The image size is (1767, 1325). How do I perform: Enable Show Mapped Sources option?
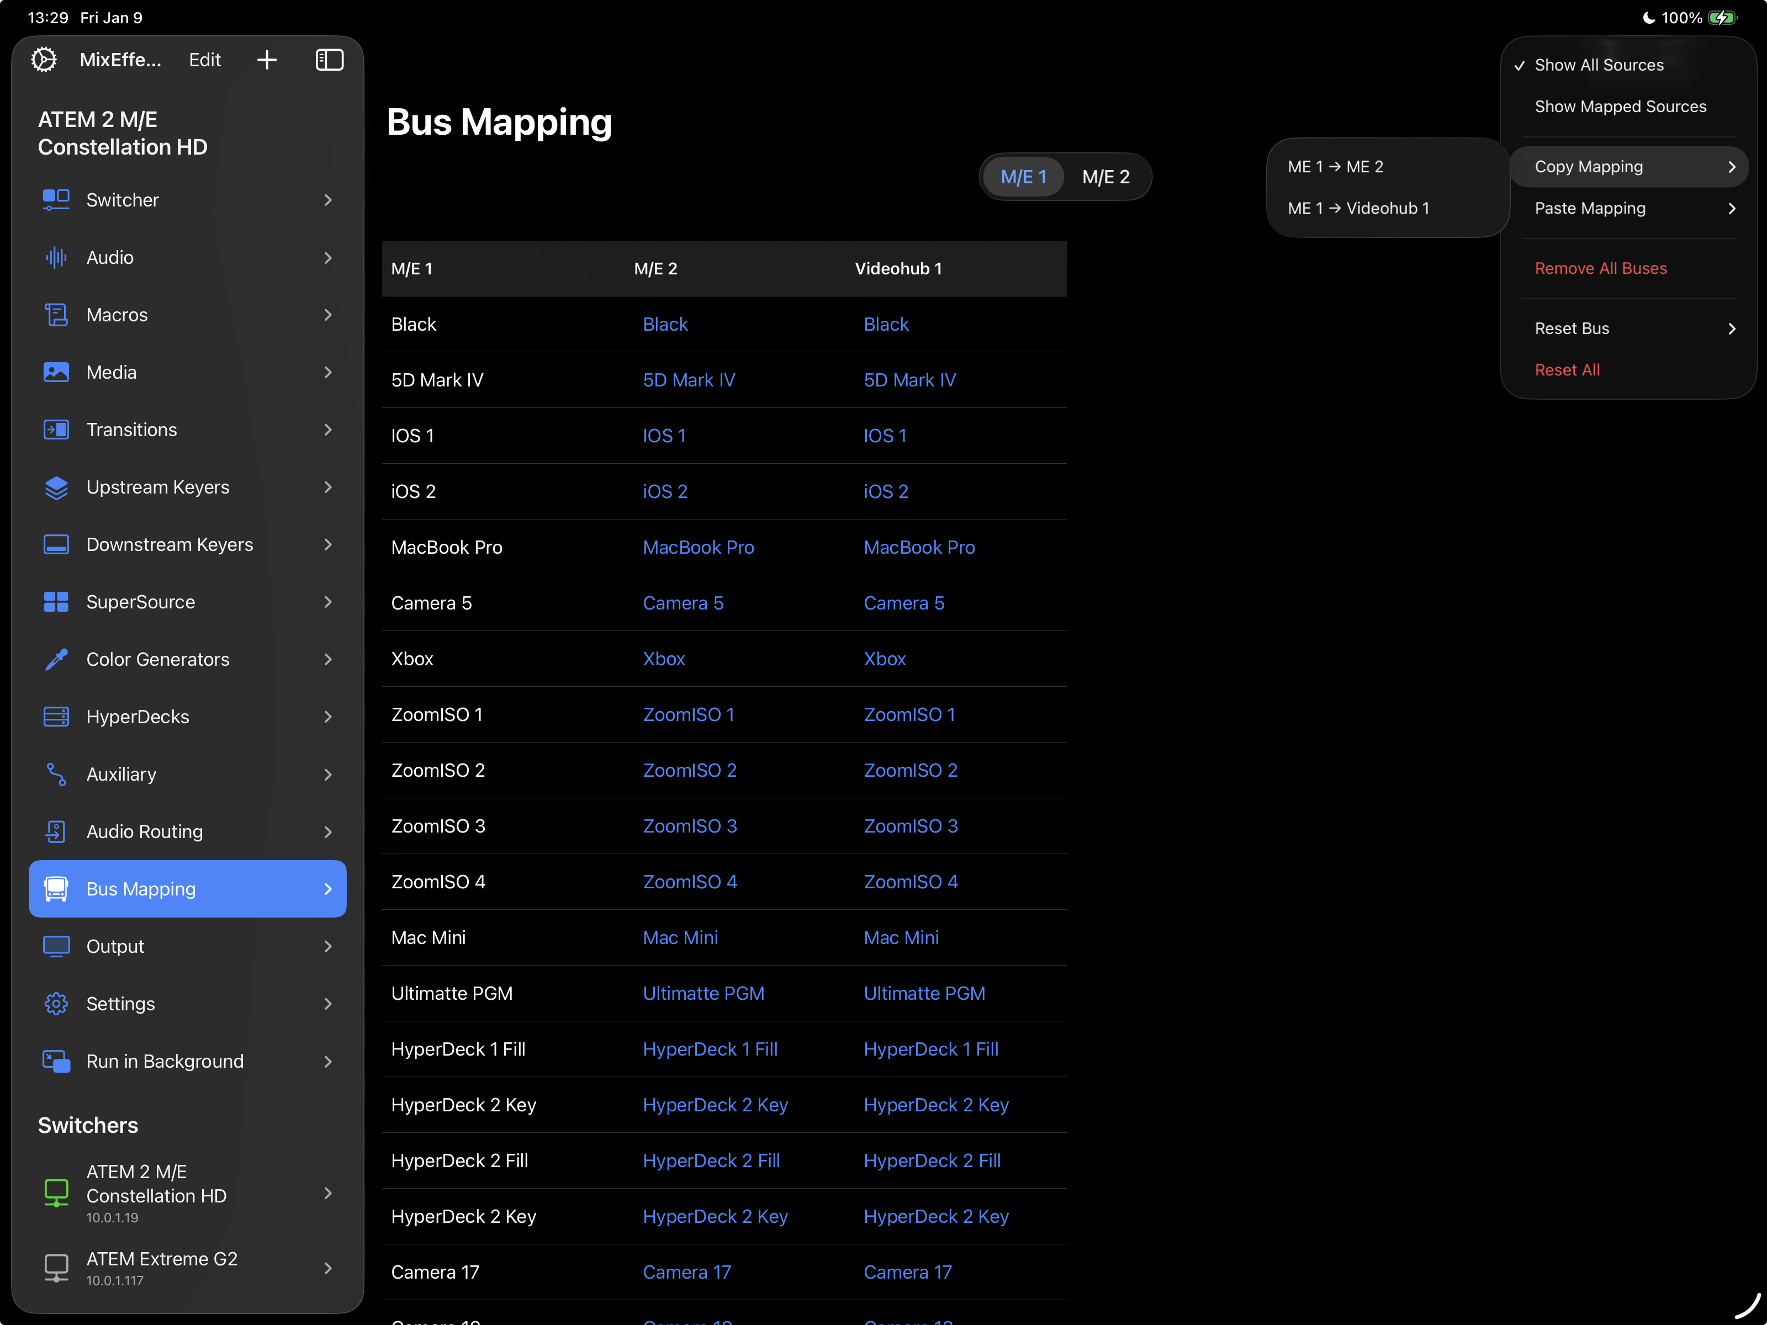tap(1620, 106)
